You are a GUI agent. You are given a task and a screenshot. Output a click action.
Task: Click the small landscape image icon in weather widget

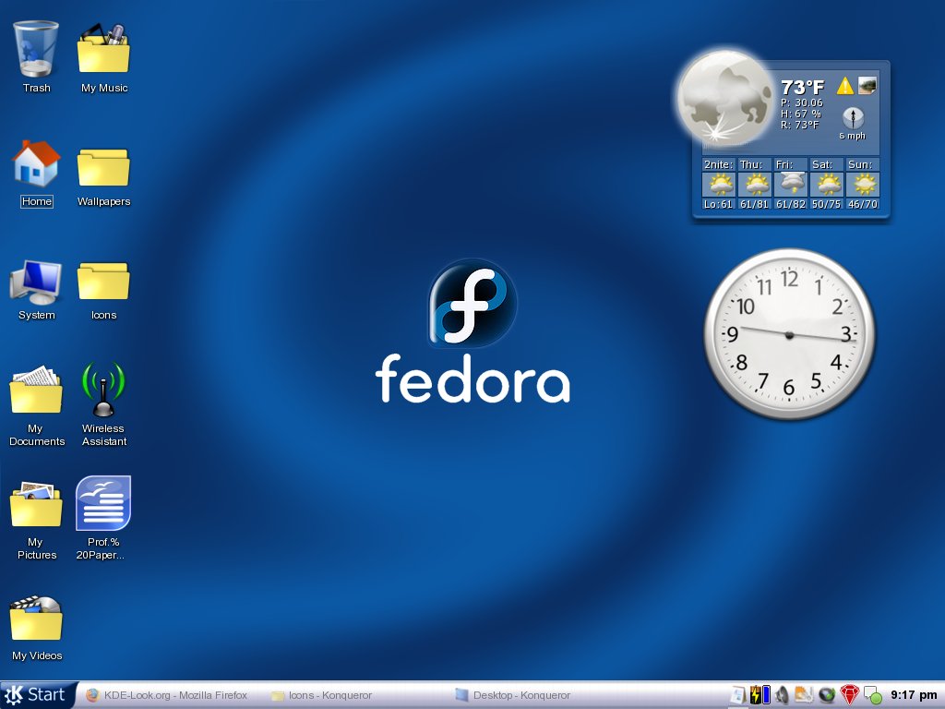pos(867,86)
